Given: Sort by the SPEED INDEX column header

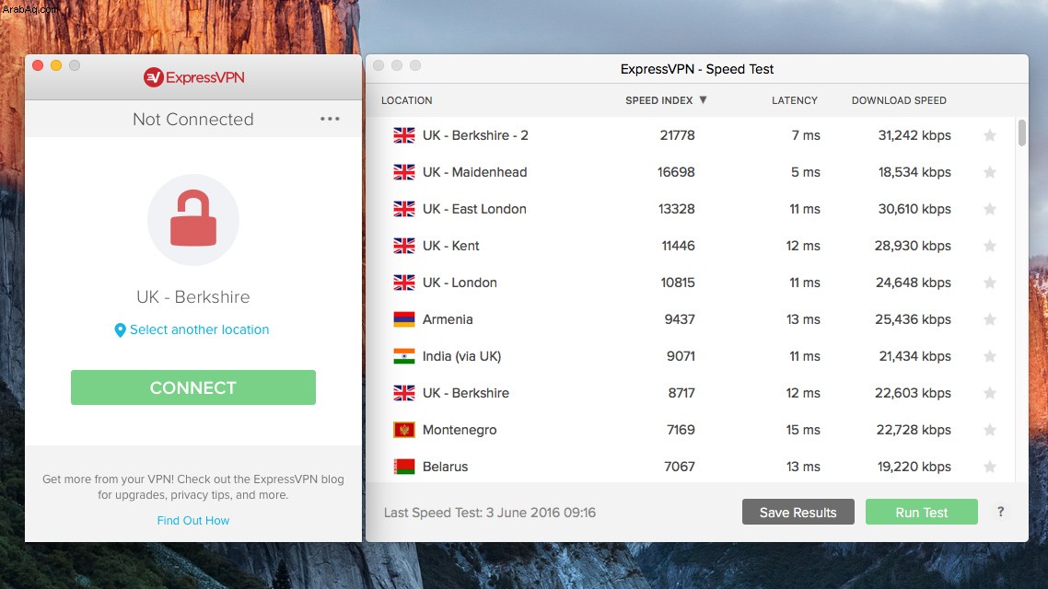Looking at the screenshot, I should (659, 100).
